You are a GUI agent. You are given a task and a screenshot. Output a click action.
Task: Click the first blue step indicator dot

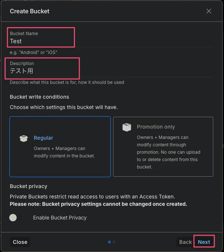click(109, 242)
